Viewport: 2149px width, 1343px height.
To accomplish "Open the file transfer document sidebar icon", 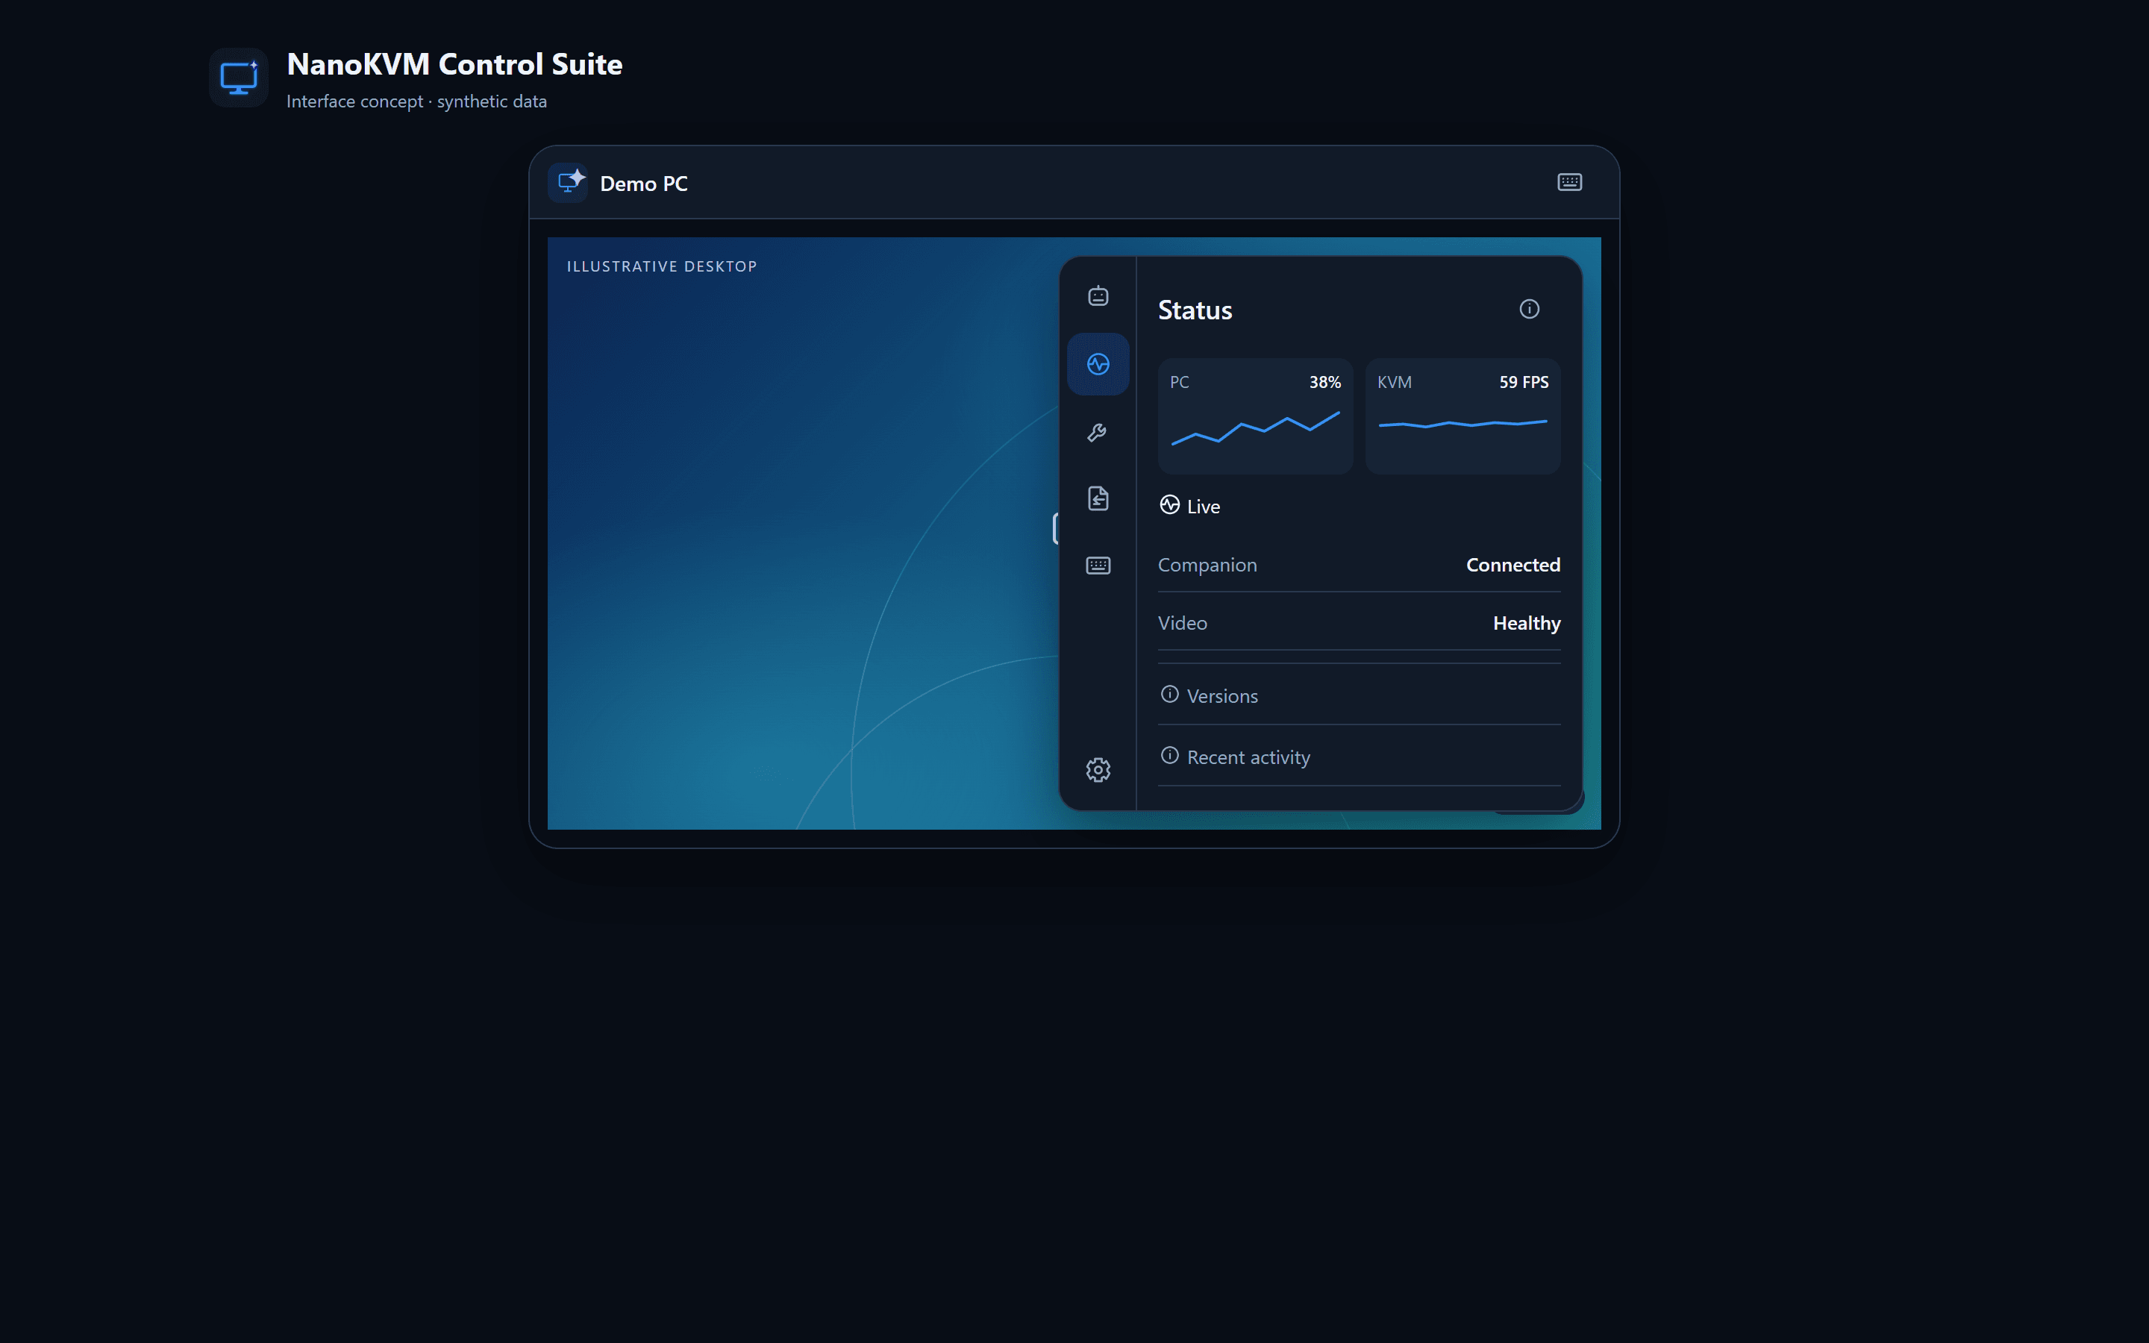I will [1098, 498].
